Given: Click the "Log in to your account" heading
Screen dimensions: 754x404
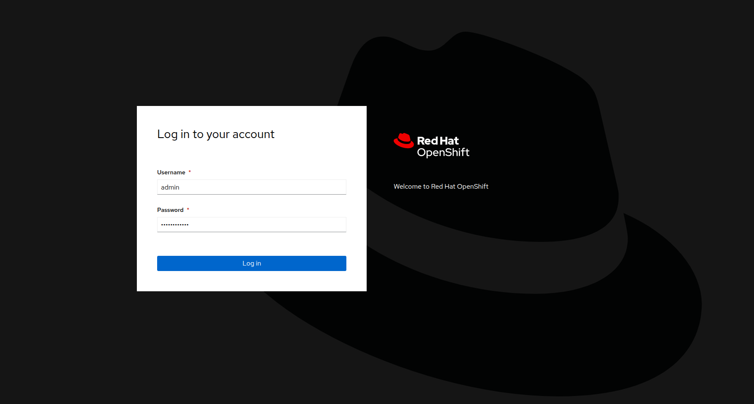Looking at the screenshot, I should coord(215,134).
